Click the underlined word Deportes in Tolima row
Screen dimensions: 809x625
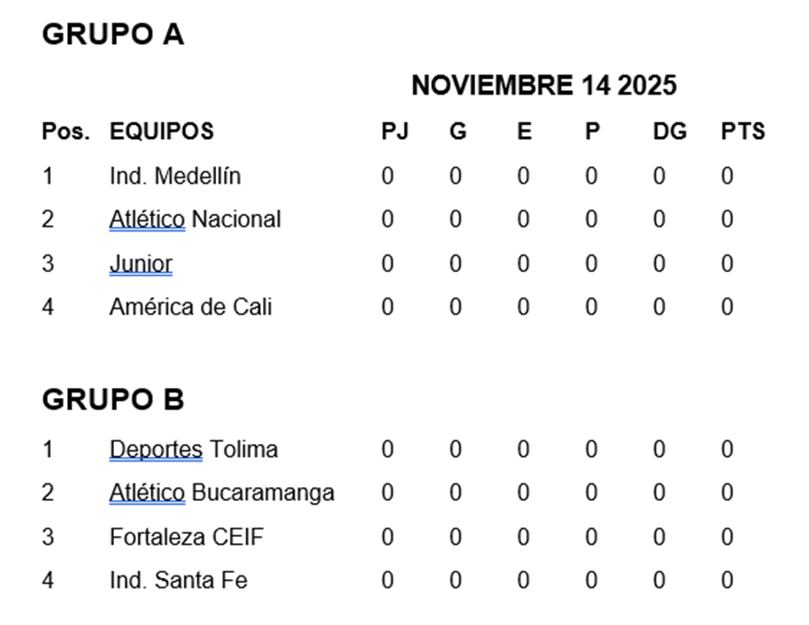(x=155, y=449)
